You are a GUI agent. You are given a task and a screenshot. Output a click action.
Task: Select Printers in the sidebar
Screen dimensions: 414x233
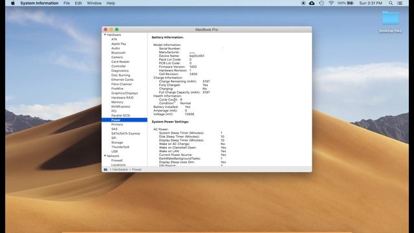(x=117, y=124)
